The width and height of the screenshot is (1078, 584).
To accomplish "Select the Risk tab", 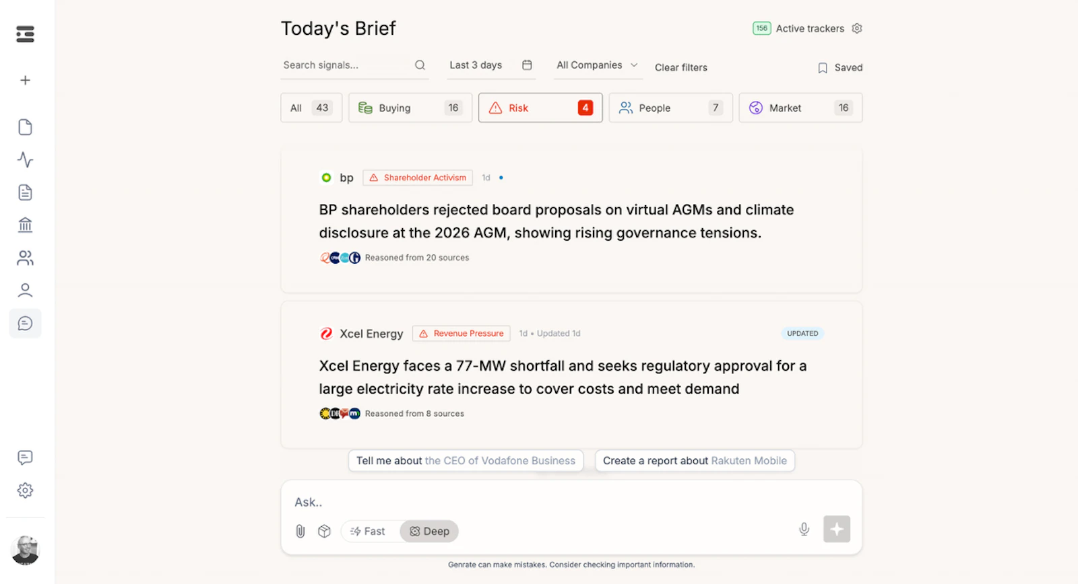I will pos(540,108).
